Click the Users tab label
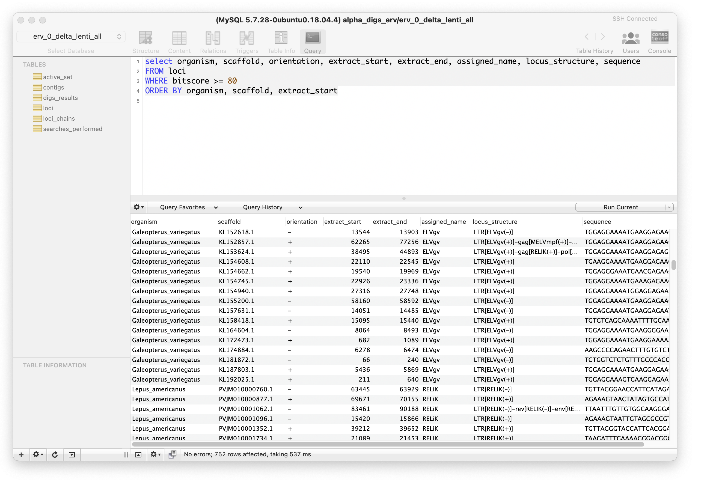 click(x=630, y=50)
